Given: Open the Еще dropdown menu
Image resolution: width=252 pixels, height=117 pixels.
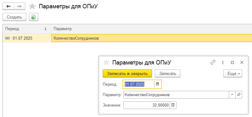Looking at the screenshot, I should click(233, 73).
